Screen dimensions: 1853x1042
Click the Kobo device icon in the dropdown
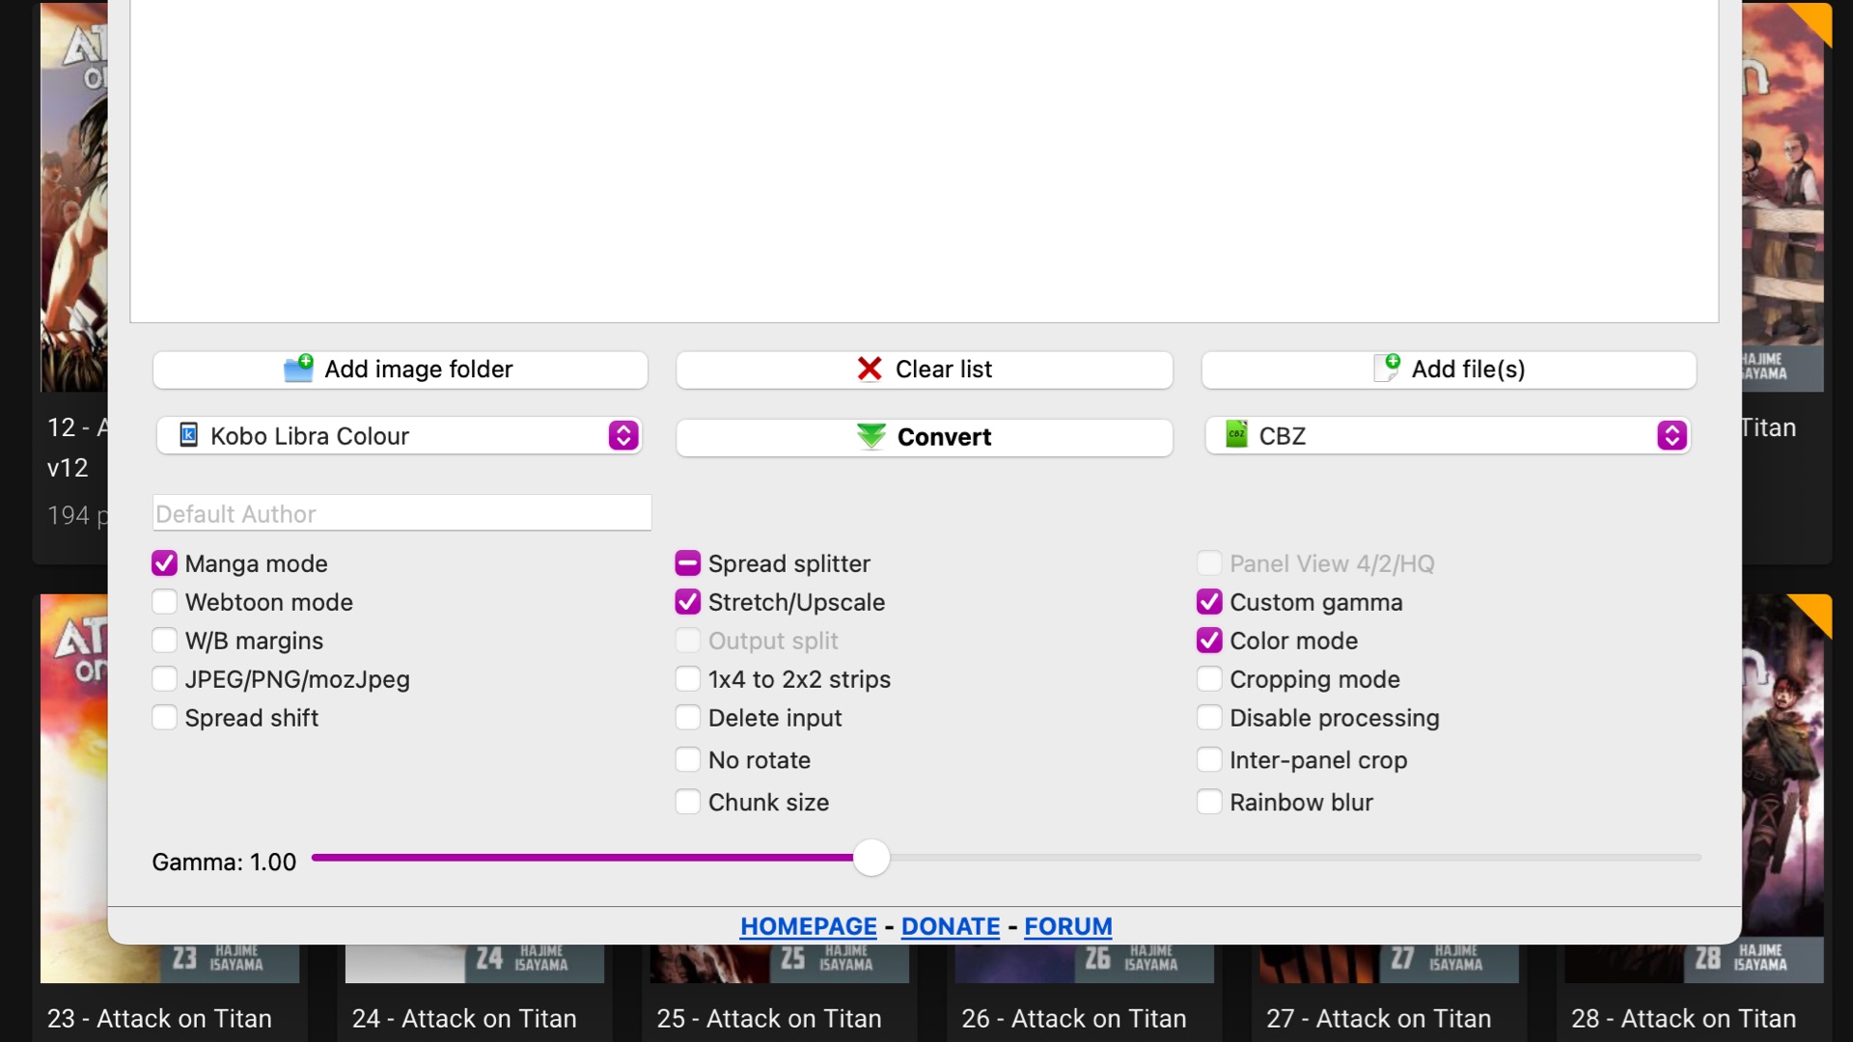[189, 435]
